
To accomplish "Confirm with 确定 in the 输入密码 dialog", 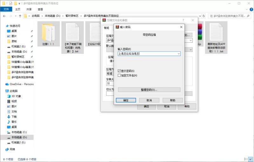I will 126,100.
